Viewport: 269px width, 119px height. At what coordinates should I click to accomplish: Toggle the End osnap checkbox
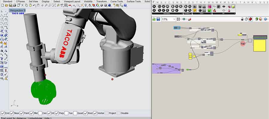pos(3,113)
